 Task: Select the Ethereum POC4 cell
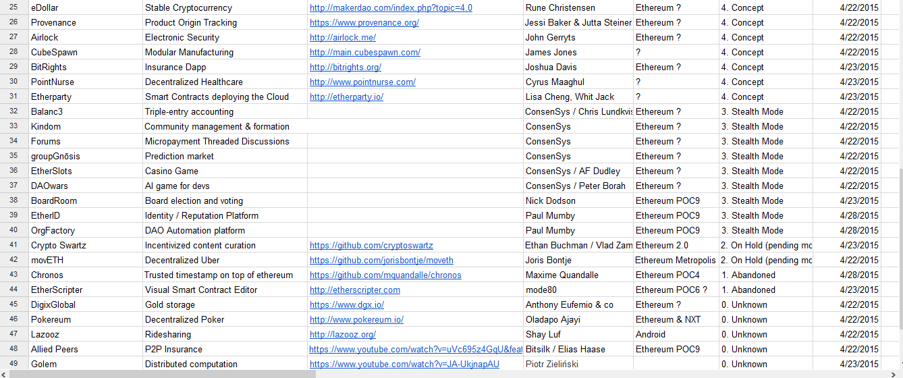pos(676,275)
